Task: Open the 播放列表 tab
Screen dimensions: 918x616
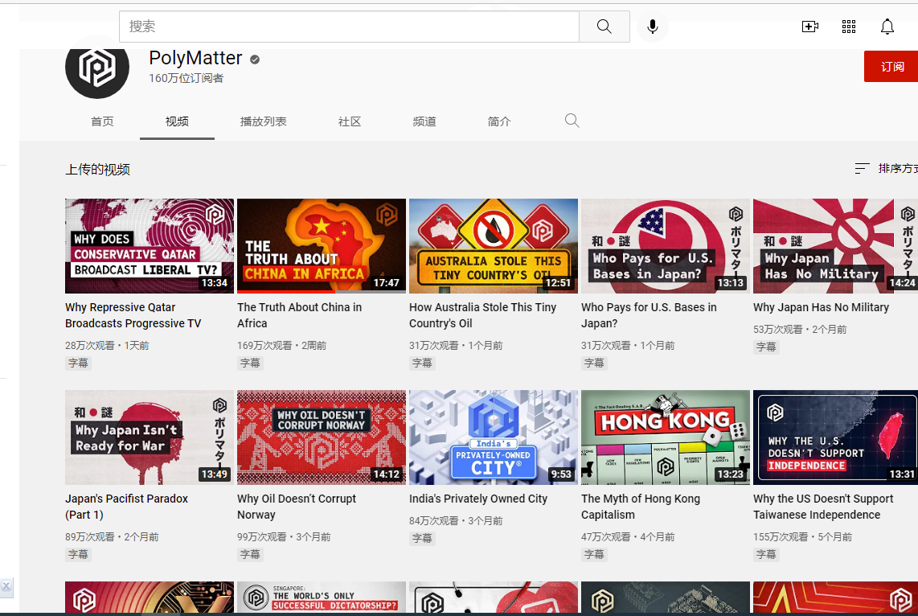Action: click(264, 121)
